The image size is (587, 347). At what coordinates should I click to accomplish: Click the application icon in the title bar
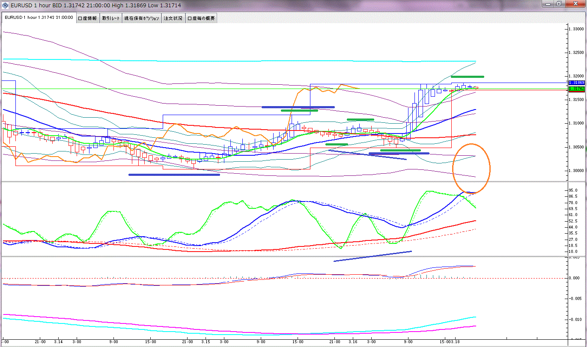pyautogui.click(x=6, y=5)
